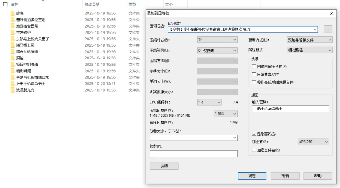Close the 添加到压缩包 dialog
340x188 pixels.
pyautogui.click(x=331, y=14)
